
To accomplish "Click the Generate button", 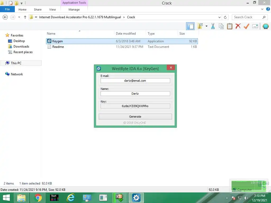I will point(135,117).
